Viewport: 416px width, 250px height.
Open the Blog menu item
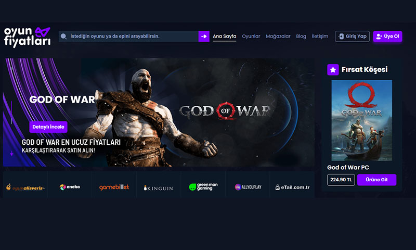point(301,36)
